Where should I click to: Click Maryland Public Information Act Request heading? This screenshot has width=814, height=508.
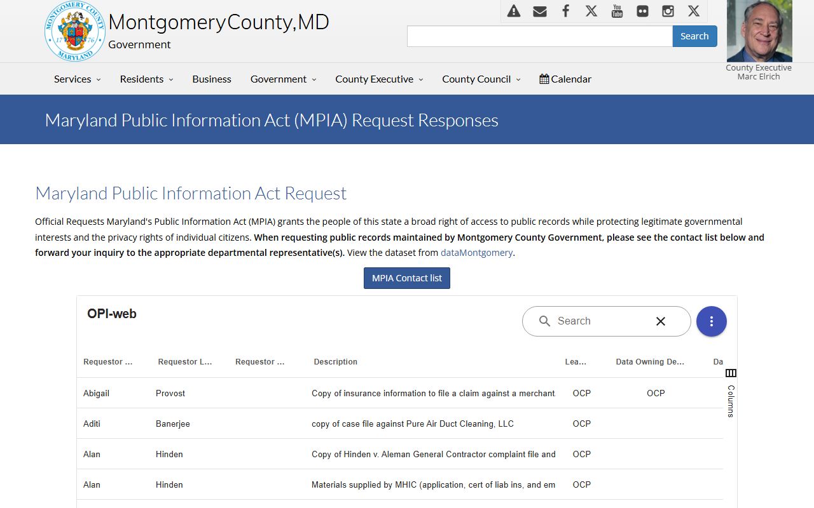[x=191, y=193]
